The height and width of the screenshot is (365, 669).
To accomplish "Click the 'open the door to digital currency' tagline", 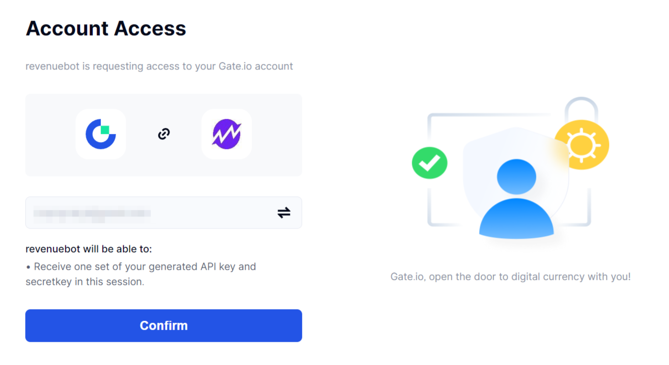I will click(510, 276).
